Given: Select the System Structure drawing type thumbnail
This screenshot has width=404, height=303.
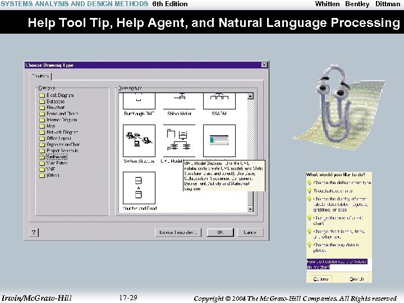Looking at the screenshot, I should (139, 141).
